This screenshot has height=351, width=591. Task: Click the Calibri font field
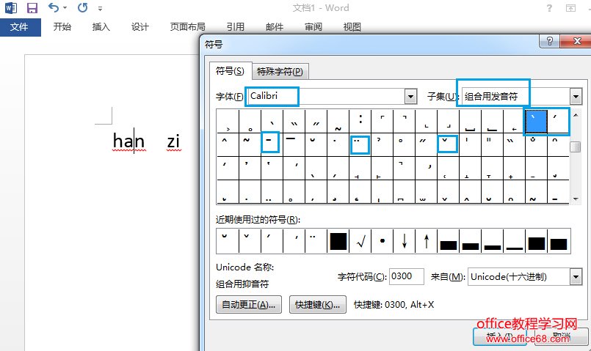pos(326,96)
